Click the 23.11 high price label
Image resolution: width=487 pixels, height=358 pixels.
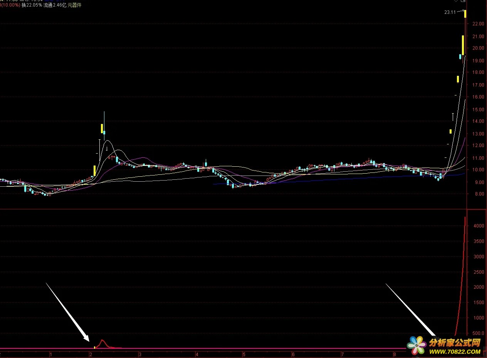pos(450,12)
